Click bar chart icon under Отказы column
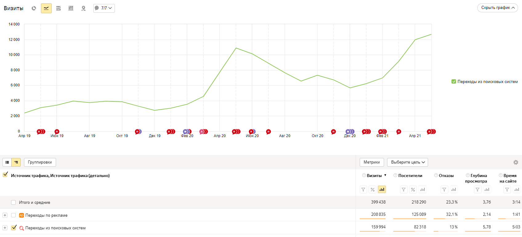 454,190
